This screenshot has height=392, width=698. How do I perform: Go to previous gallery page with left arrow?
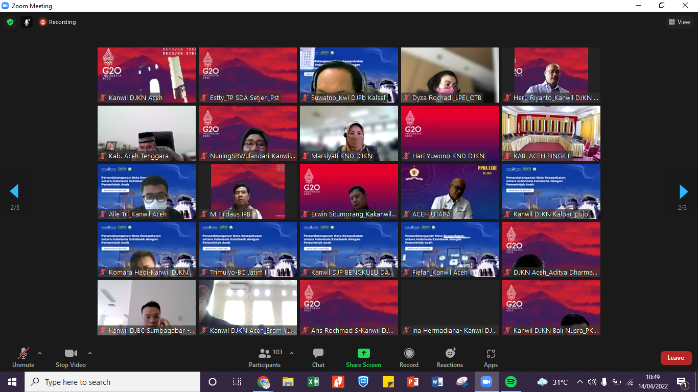click(x=14, y=191)
